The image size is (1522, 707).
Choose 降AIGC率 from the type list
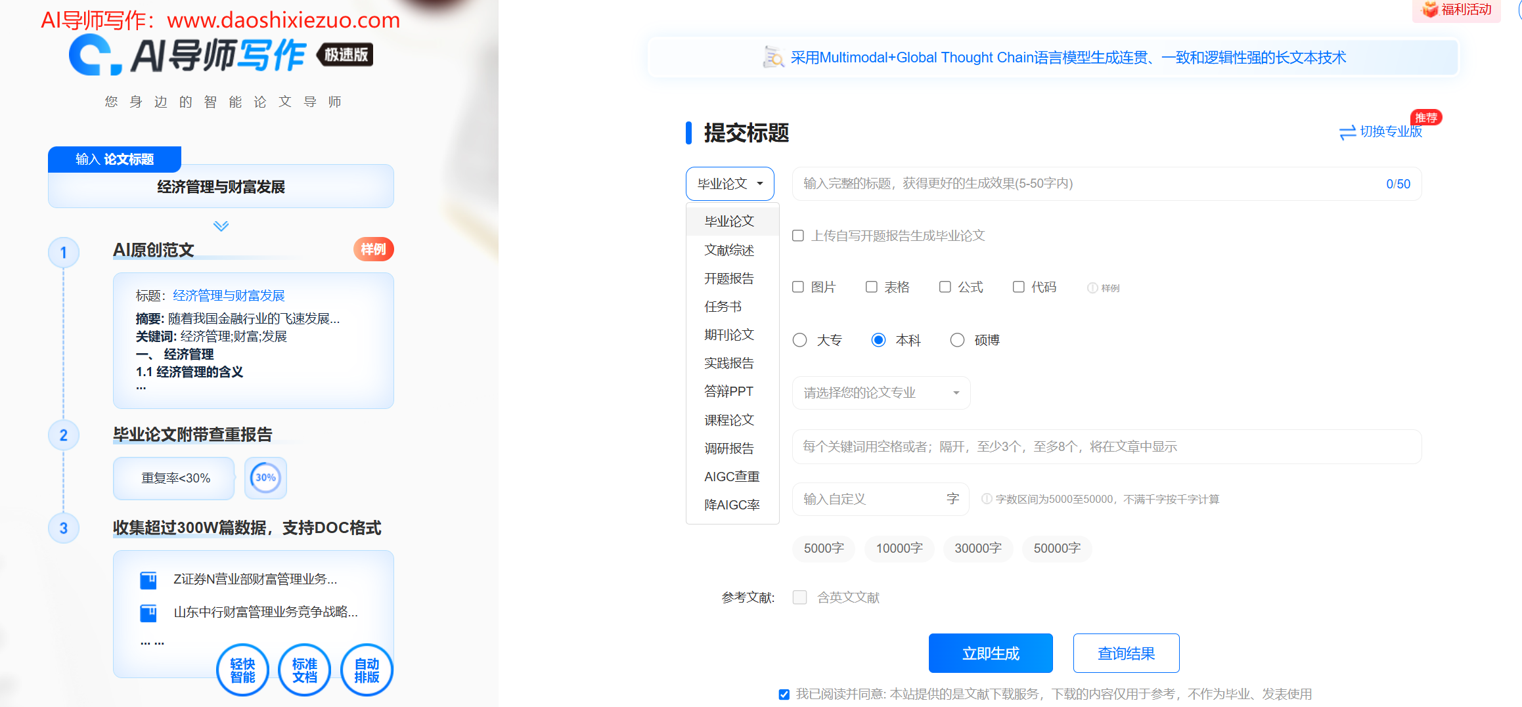click(732, 505)
